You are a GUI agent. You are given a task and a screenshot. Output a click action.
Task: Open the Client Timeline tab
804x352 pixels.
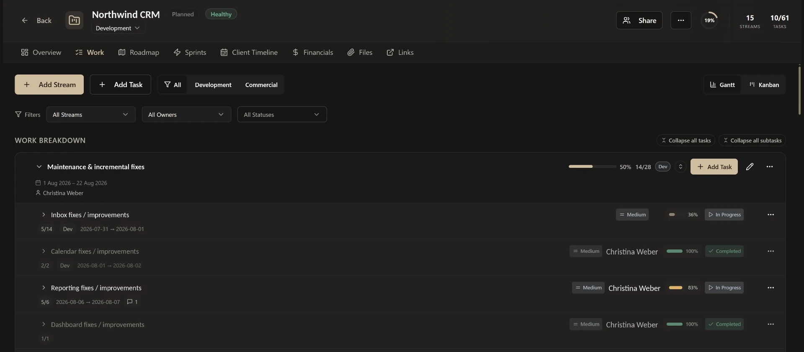(249, 52)
